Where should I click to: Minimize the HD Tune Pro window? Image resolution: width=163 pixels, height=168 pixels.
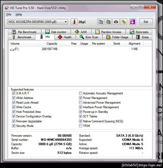click(133, 7)
